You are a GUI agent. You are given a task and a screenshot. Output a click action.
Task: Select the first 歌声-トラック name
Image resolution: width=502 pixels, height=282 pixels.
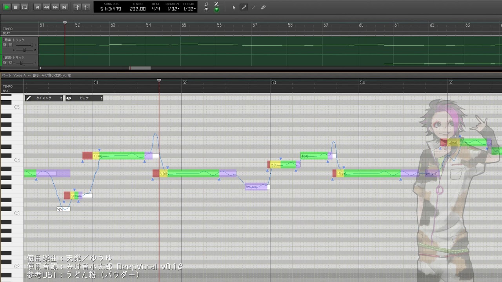[14, 40]
